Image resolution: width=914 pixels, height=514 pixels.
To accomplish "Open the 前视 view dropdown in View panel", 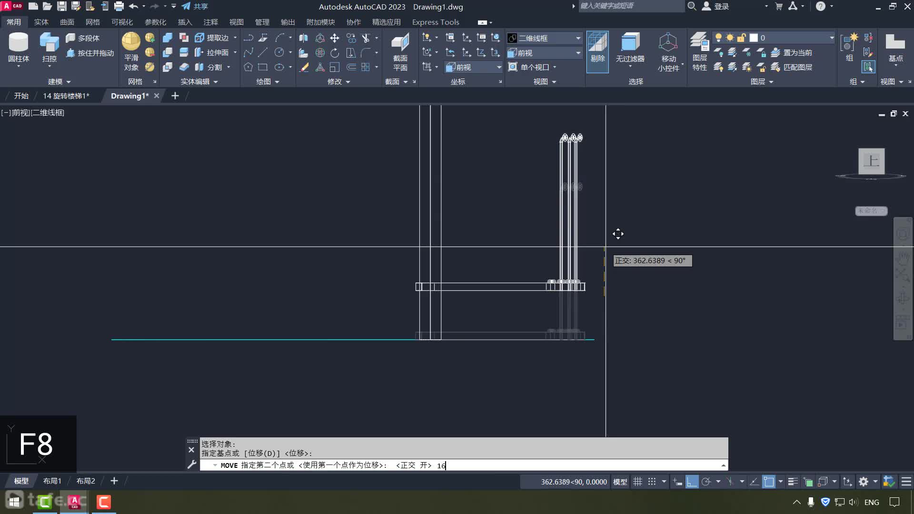I will click(545, 53).
